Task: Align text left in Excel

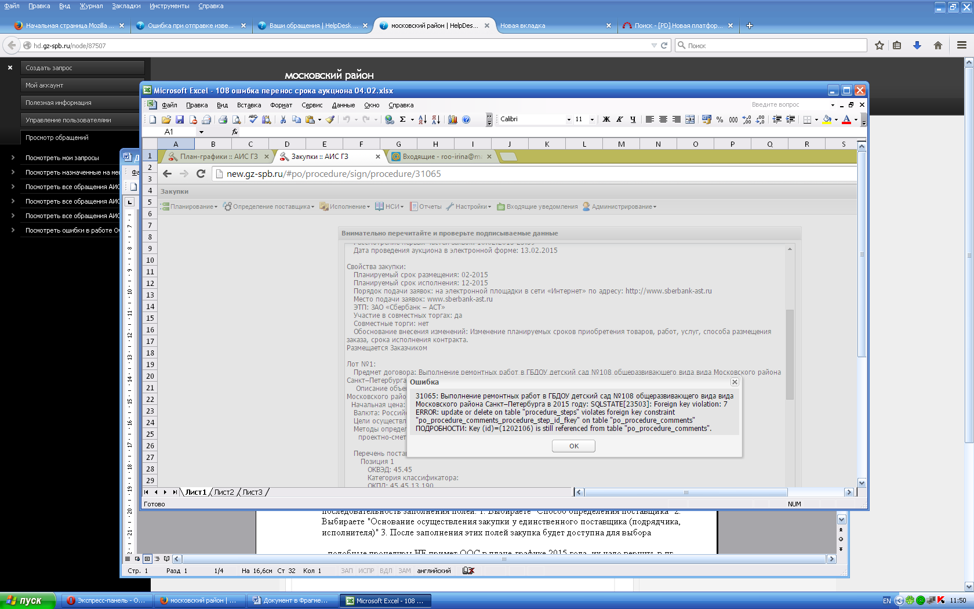Action: 650,119
